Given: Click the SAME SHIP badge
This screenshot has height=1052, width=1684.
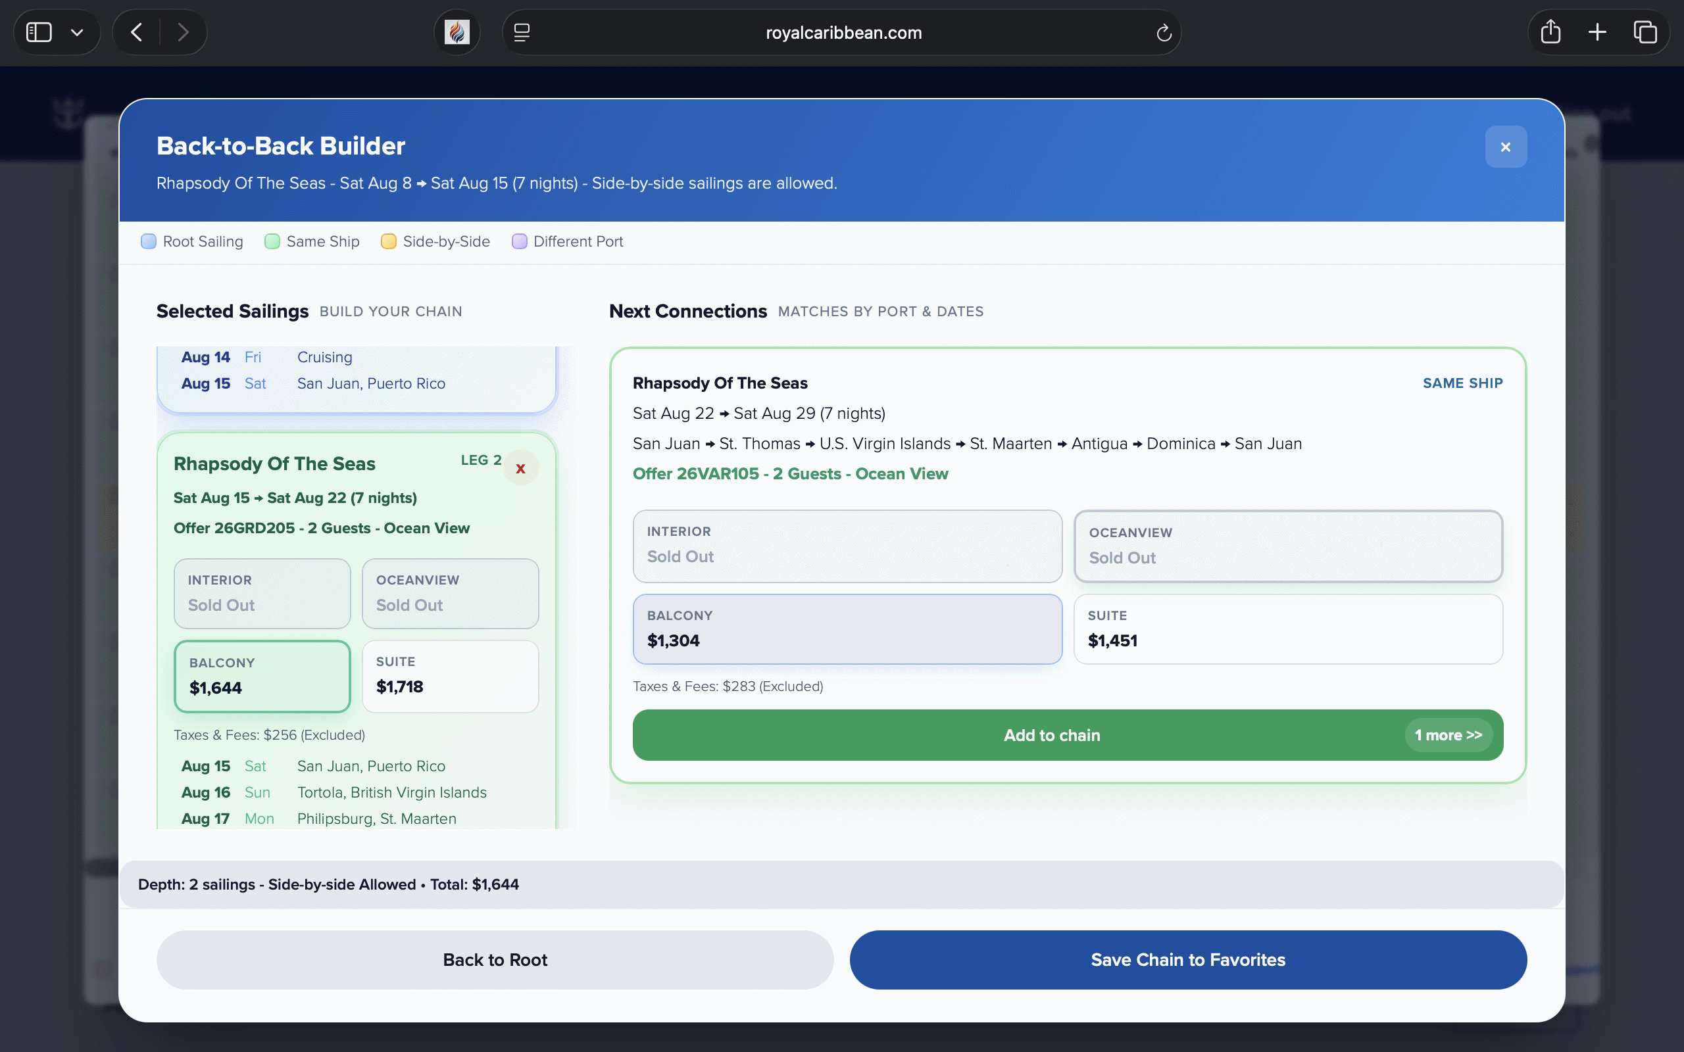Looking at the screenshot, I should pyautogui.click(x=1461, y=383).
